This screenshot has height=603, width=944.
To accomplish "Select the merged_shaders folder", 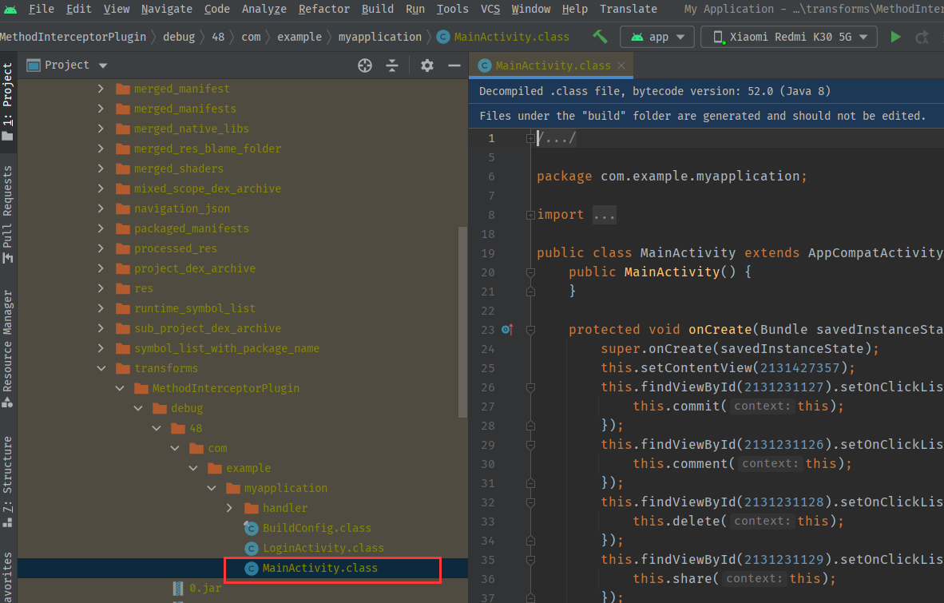I will pyautogui.click(x=178, y=169).
